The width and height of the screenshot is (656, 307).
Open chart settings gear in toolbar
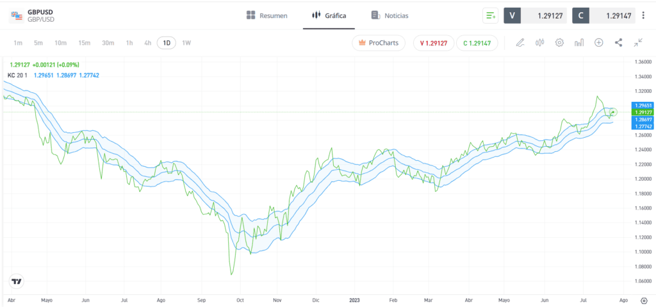[559, 42]
